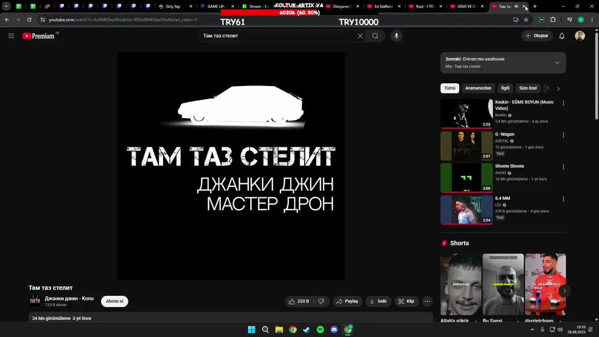This screenshot has height=337, width=599.
Task: Open the Shoote Shoote video thumbnail
Action: (467, 178)
